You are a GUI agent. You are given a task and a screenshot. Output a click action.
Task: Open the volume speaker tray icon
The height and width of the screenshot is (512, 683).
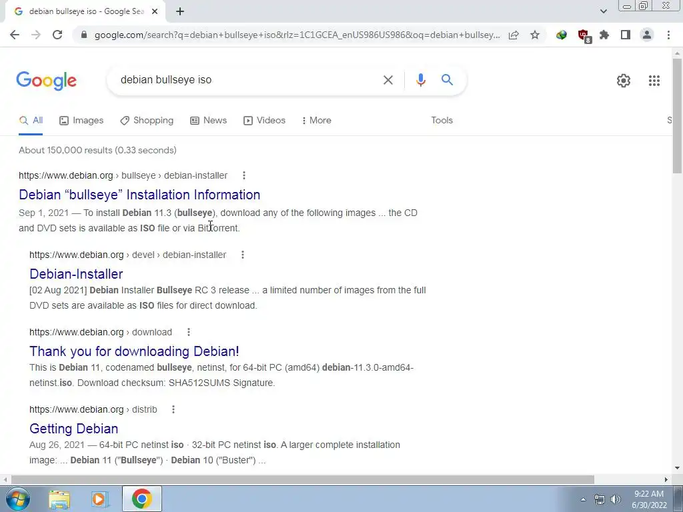616,499
